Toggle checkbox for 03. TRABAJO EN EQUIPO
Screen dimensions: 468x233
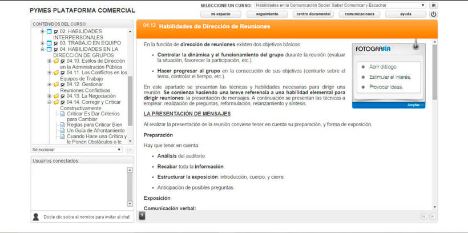point(56,43)
